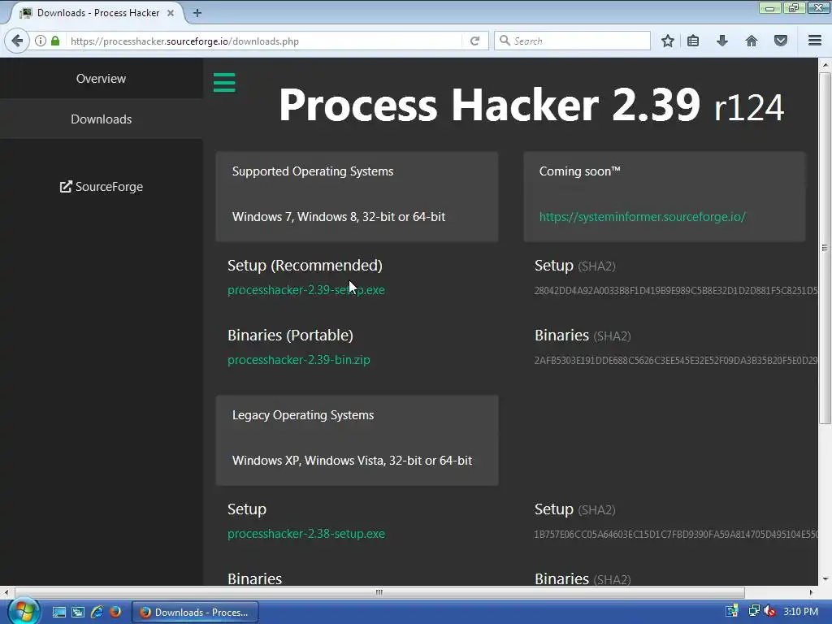Show bookmarks list icon in toolbar
The image size is (832, 624).
[693, 41]
